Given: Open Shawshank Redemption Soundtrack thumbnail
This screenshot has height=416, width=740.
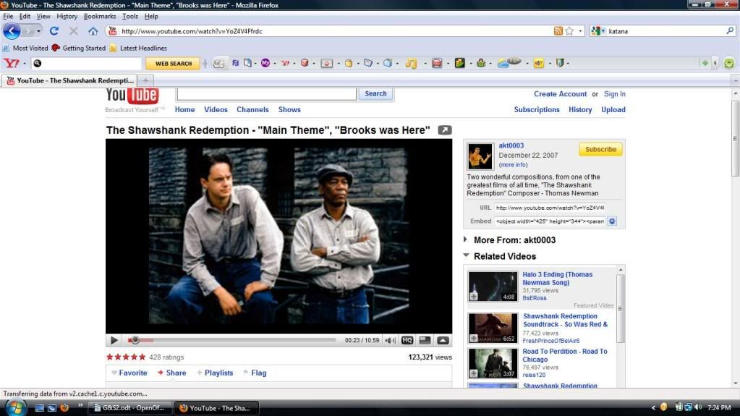Looking at the screenshot, I should tap(493, 328).
